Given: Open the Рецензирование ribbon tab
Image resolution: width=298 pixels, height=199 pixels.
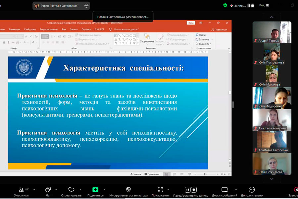Looking at the screenshot, I should point(49,30).
